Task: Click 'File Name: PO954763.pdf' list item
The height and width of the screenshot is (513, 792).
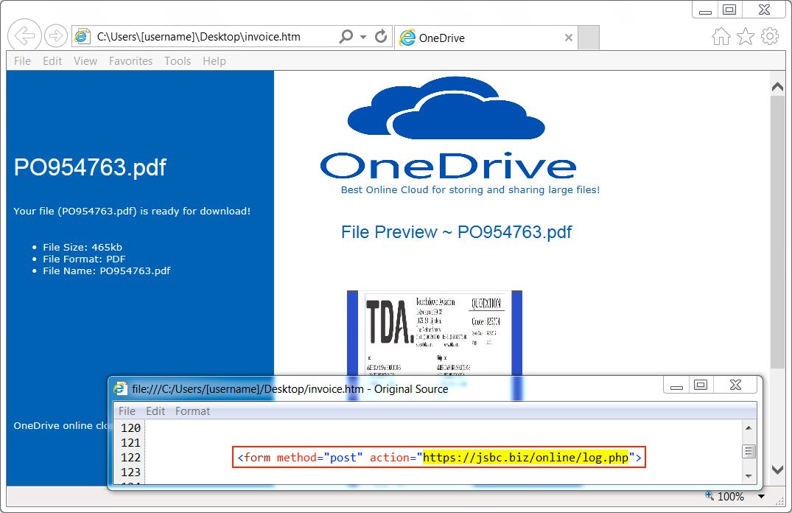Action: pyautogui.click(x=107, y=271)
